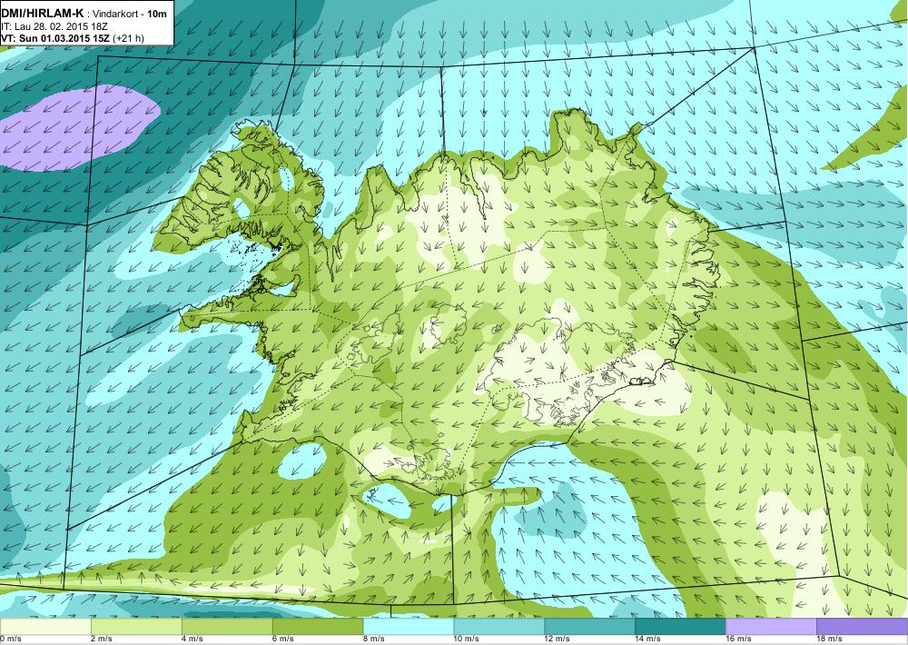This screenshot has width=908, height=645.
Task: Click the 14–16 m/s legend color swatch
Action: [680, 627]
